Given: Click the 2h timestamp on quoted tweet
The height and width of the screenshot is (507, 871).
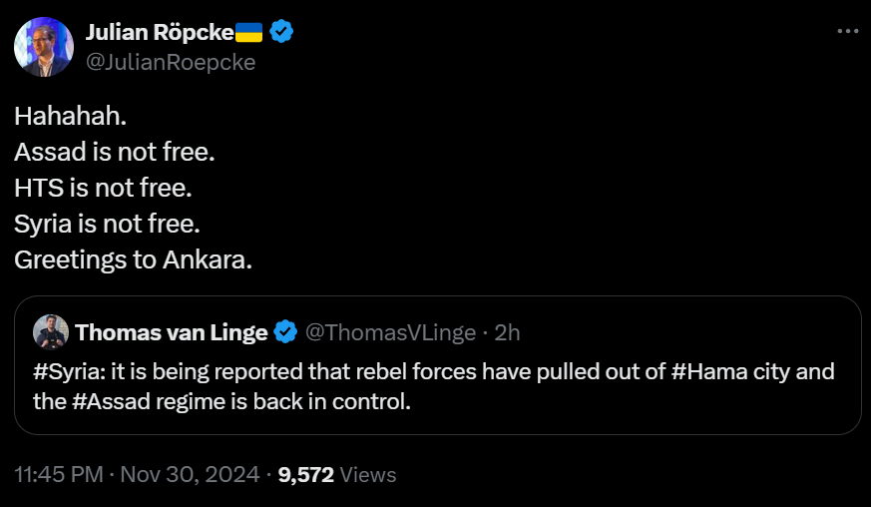Looking at the screenshot, I should 506,332.
